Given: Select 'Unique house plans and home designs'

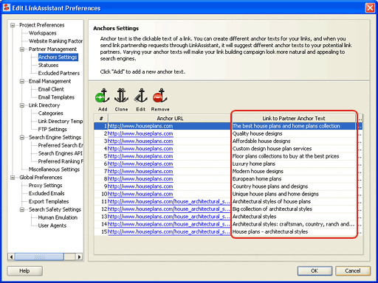Looking at the screenshot, I should (x=275, y=194).
